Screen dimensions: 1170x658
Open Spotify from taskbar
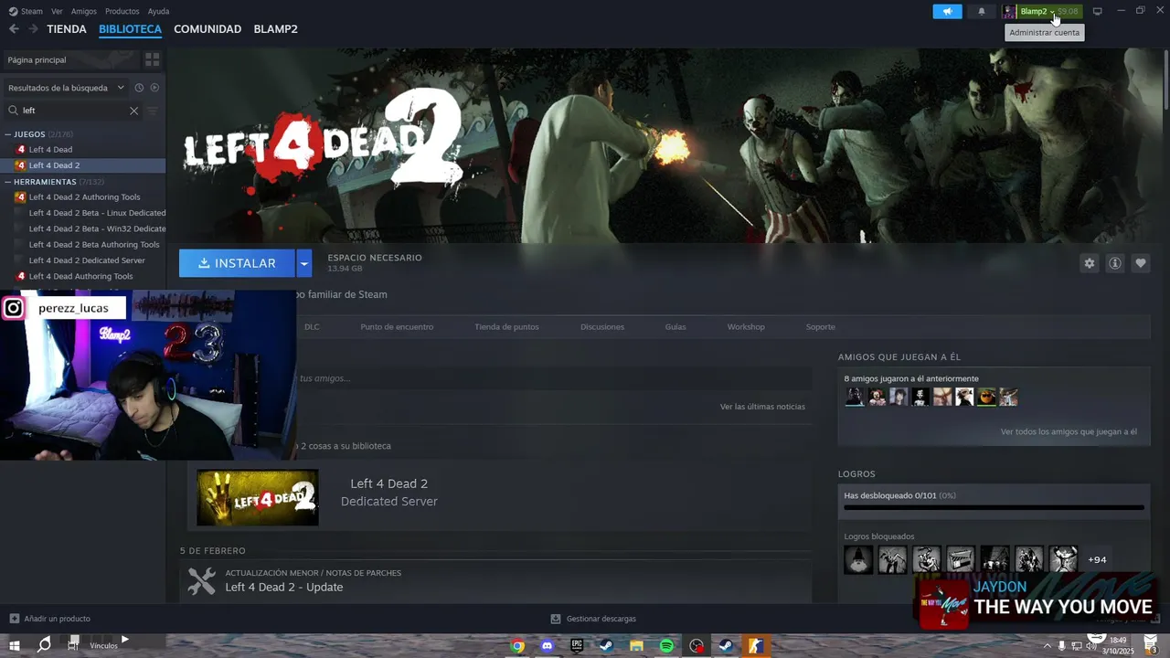[x=666, y=646]
